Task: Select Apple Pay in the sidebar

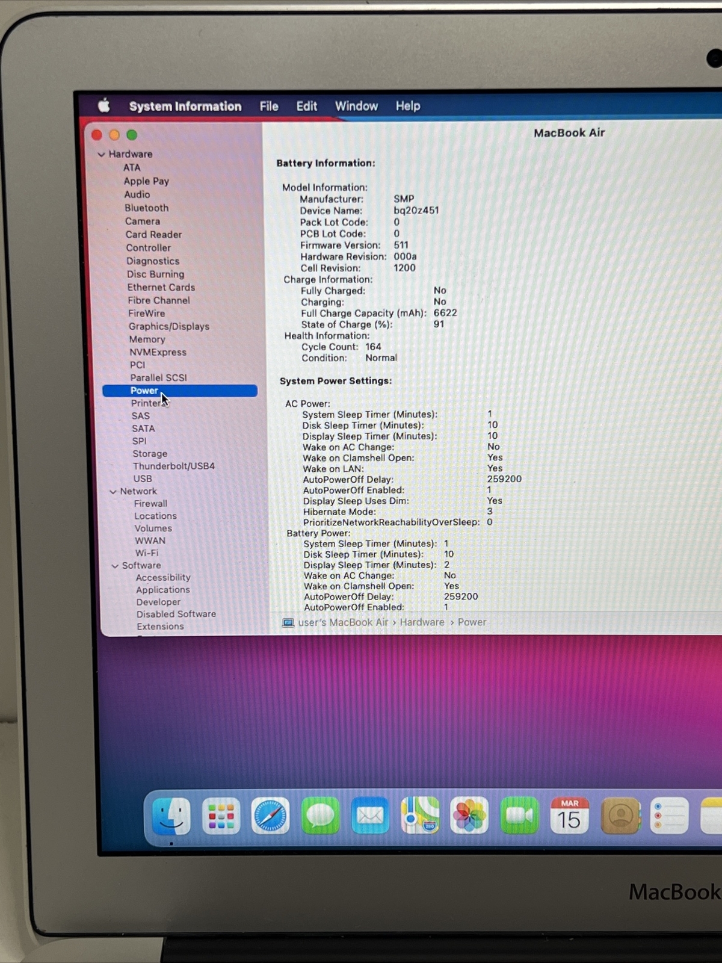Action: [146, 181]
